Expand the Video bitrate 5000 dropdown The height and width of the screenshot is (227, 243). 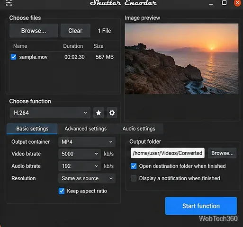tap(80, 154)
